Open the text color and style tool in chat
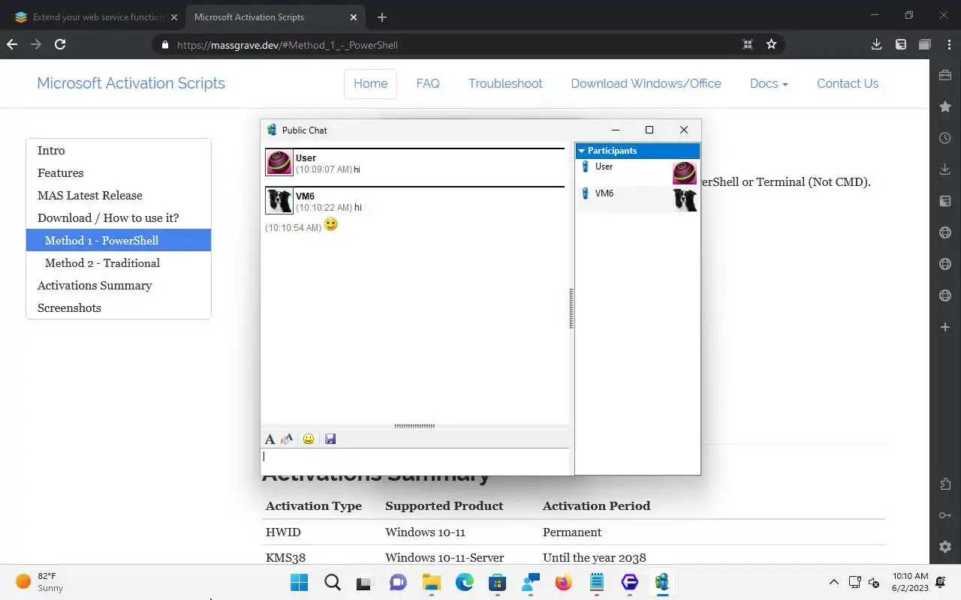Screen dimensions: 961x600 click(x=287, y=439)
